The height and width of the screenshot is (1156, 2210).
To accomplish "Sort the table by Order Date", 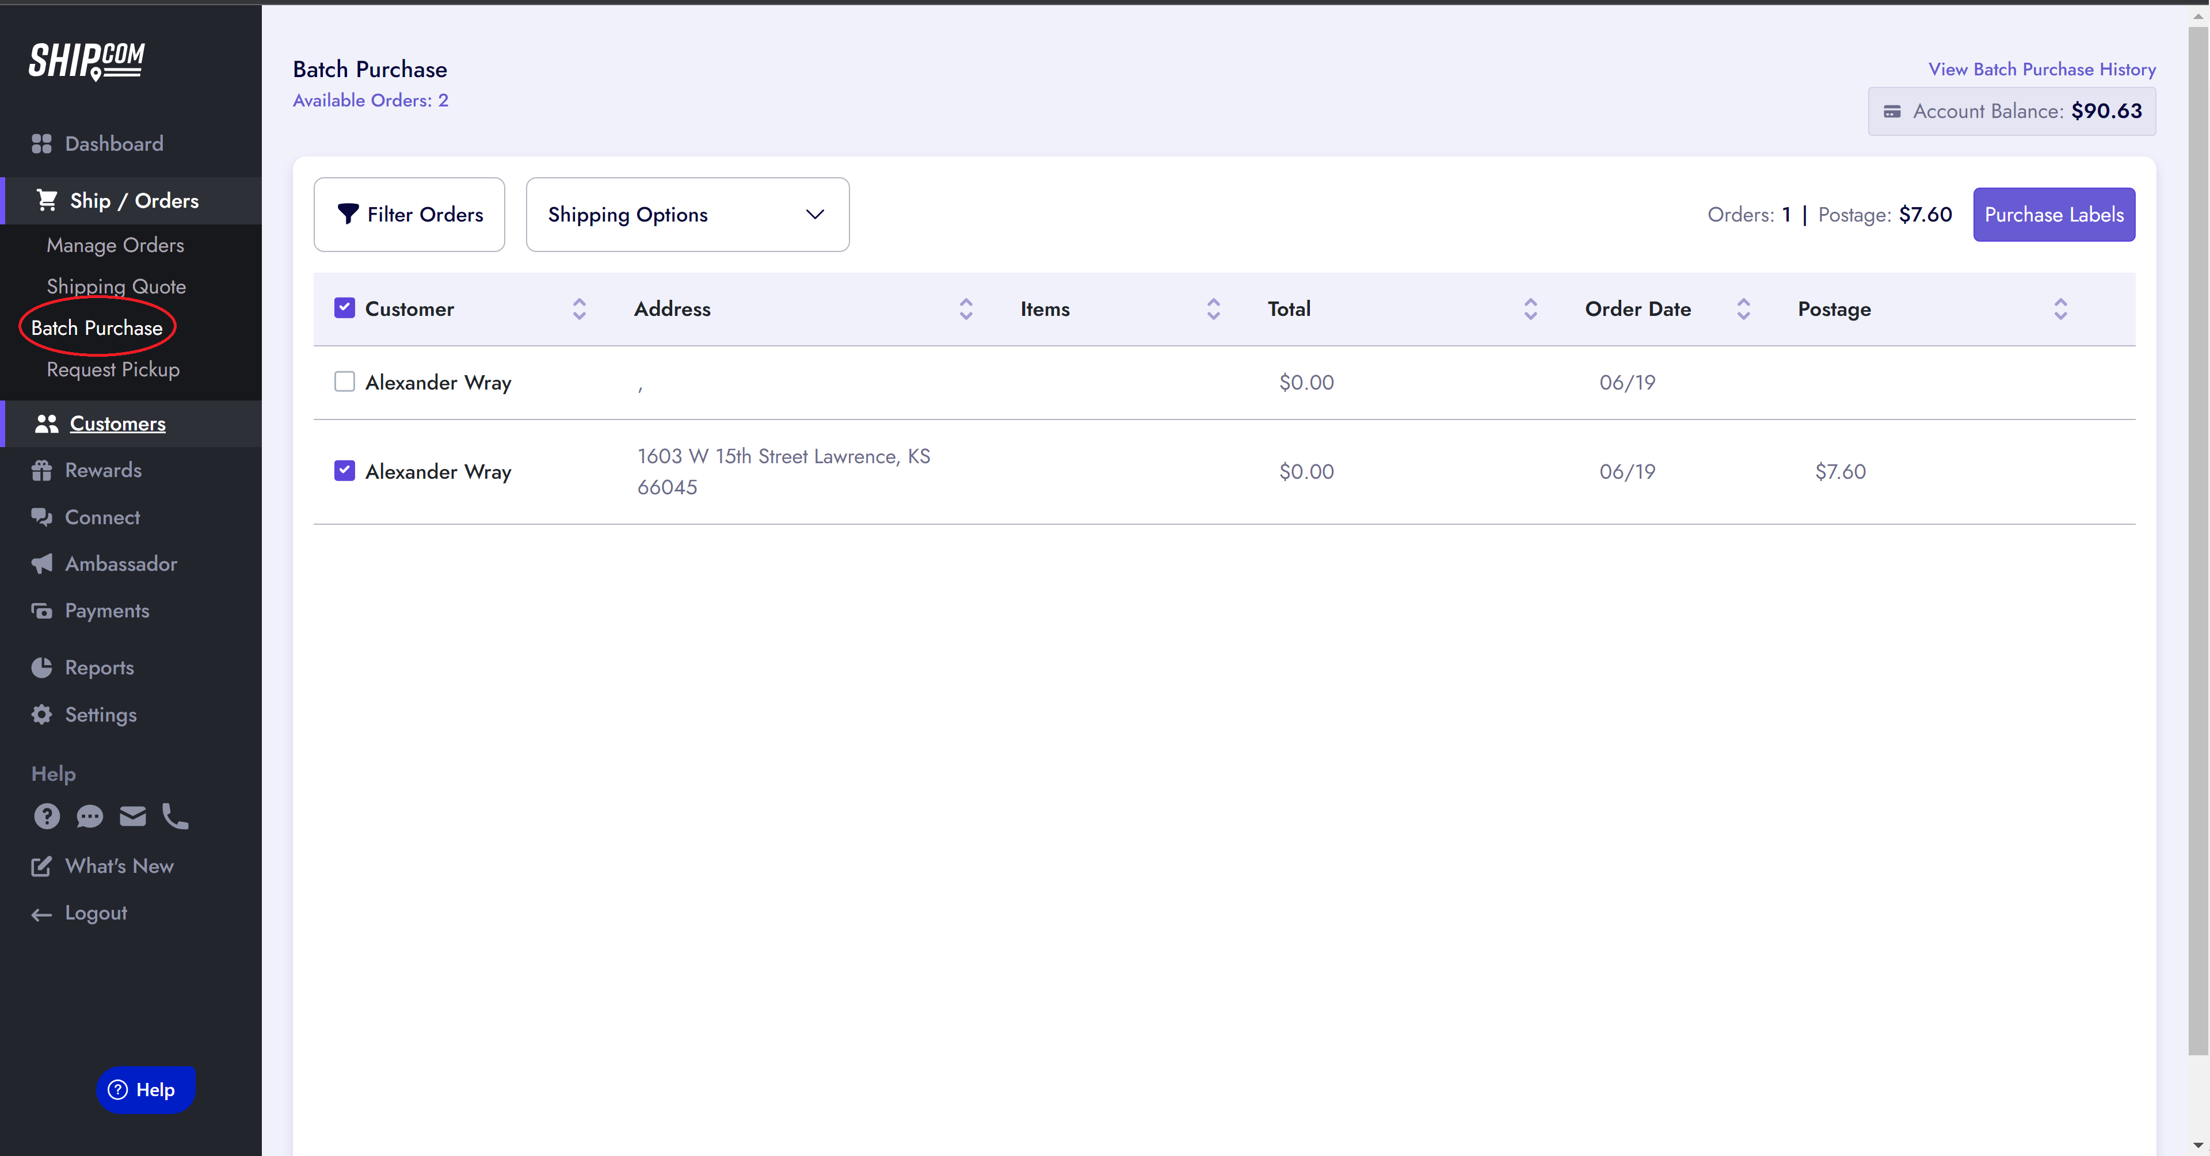I will click(x=1743, y=309).
